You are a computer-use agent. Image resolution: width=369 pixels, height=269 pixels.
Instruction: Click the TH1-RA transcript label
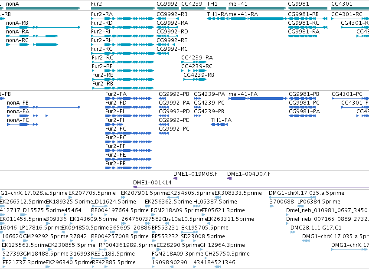click(217, 14)
